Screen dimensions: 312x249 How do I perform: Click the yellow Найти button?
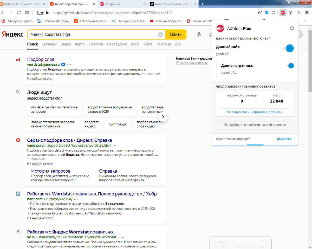(x=176, y=34)
